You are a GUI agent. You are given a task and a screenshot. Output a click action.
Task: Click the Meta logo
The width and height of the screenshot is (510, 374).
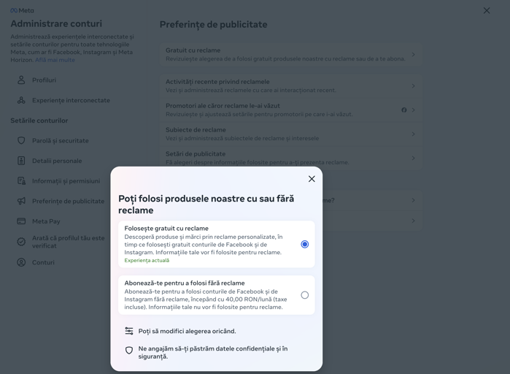tap(22, 10)
